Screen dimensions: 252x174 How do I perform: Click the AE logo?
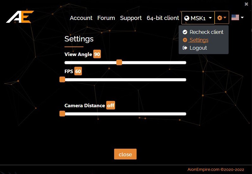18,17
